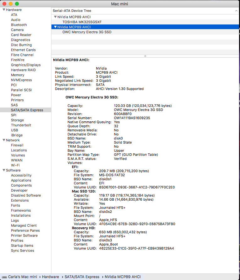Select Fonts category
This screenshot has width=240, height=280.
pos(16,205)
